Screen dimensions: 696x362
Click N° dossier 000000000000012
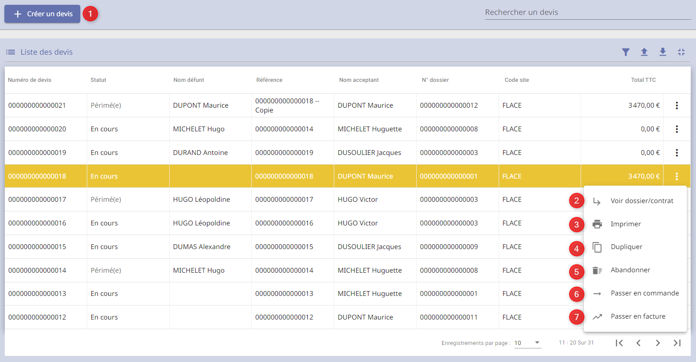tap(449, 105)
